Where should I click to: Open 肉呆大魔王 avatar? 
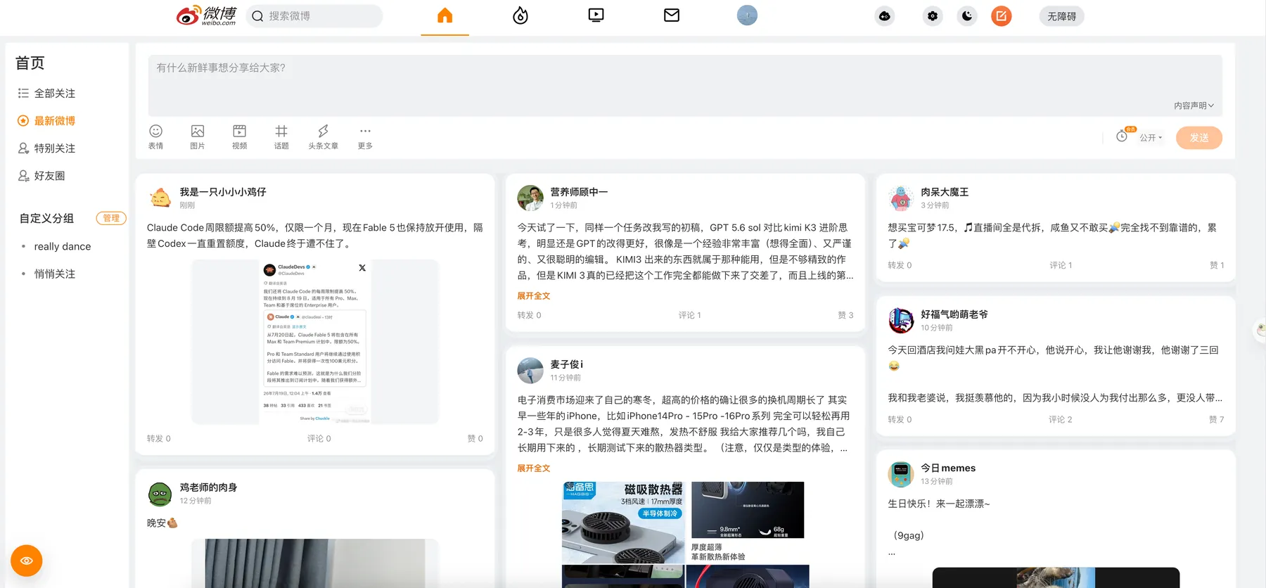click(901, 198)
